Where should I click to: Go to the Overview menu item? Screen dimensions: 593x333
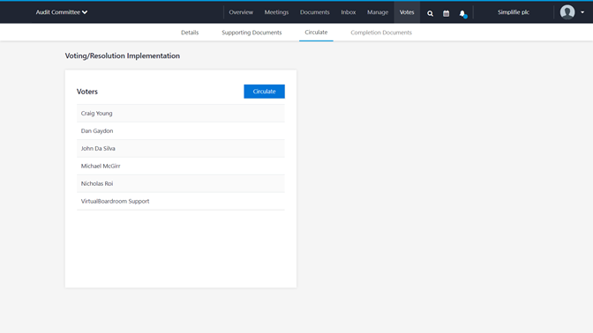(x=241, y=12)
